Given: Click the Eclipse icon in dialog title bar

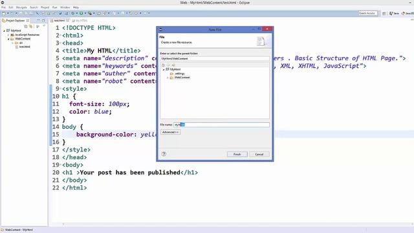Looking at the screenshot, I should [160, 30].
